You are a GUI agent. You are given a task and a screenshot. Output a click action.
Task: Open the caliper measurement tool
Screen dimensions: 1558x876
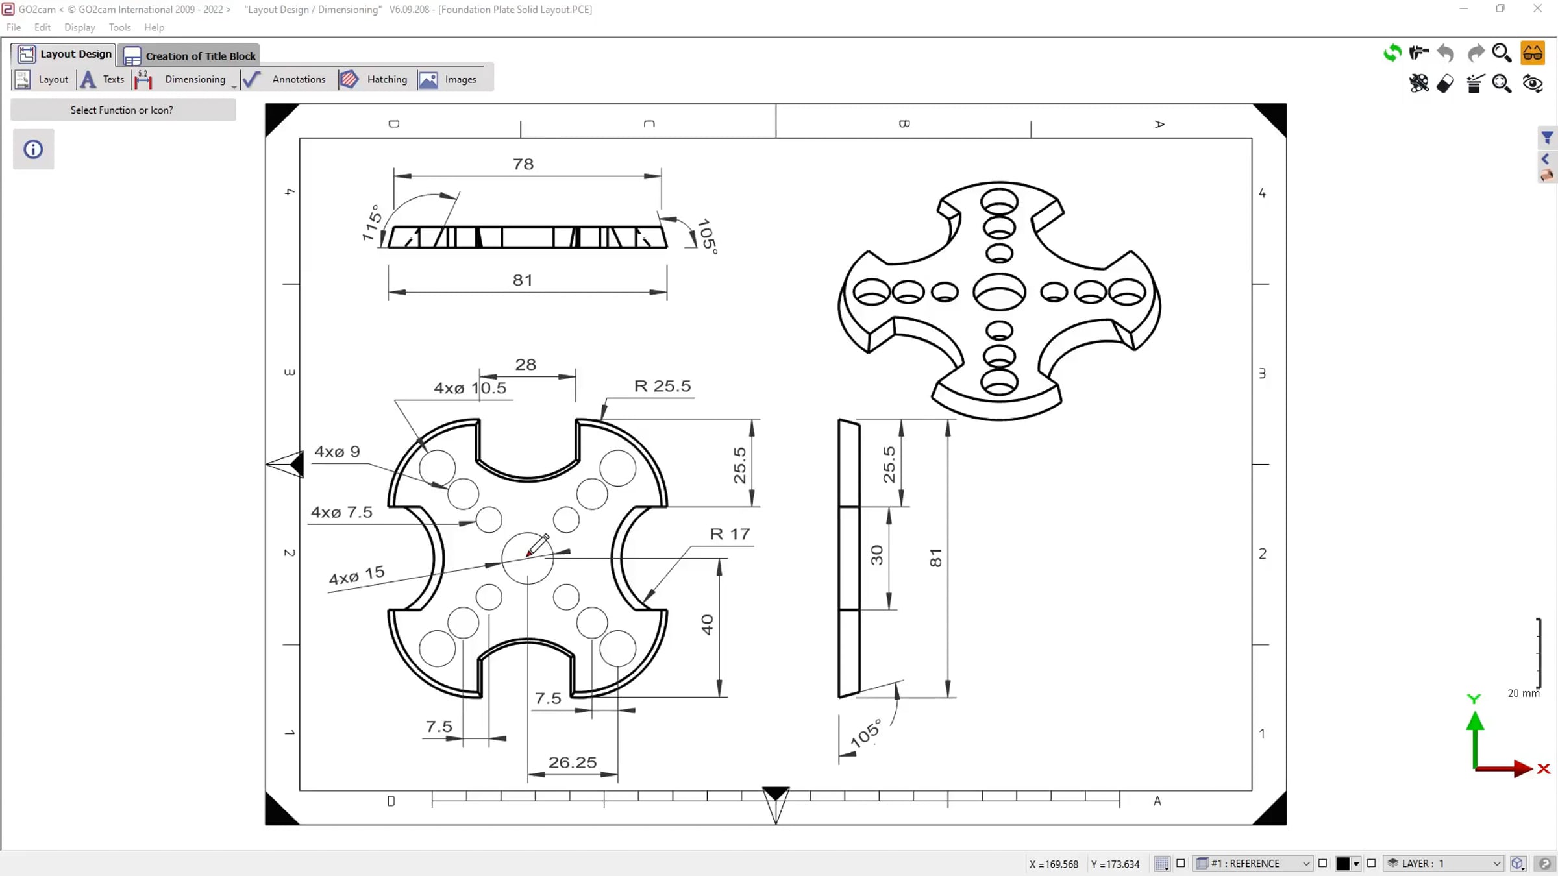coord(1419,53)
